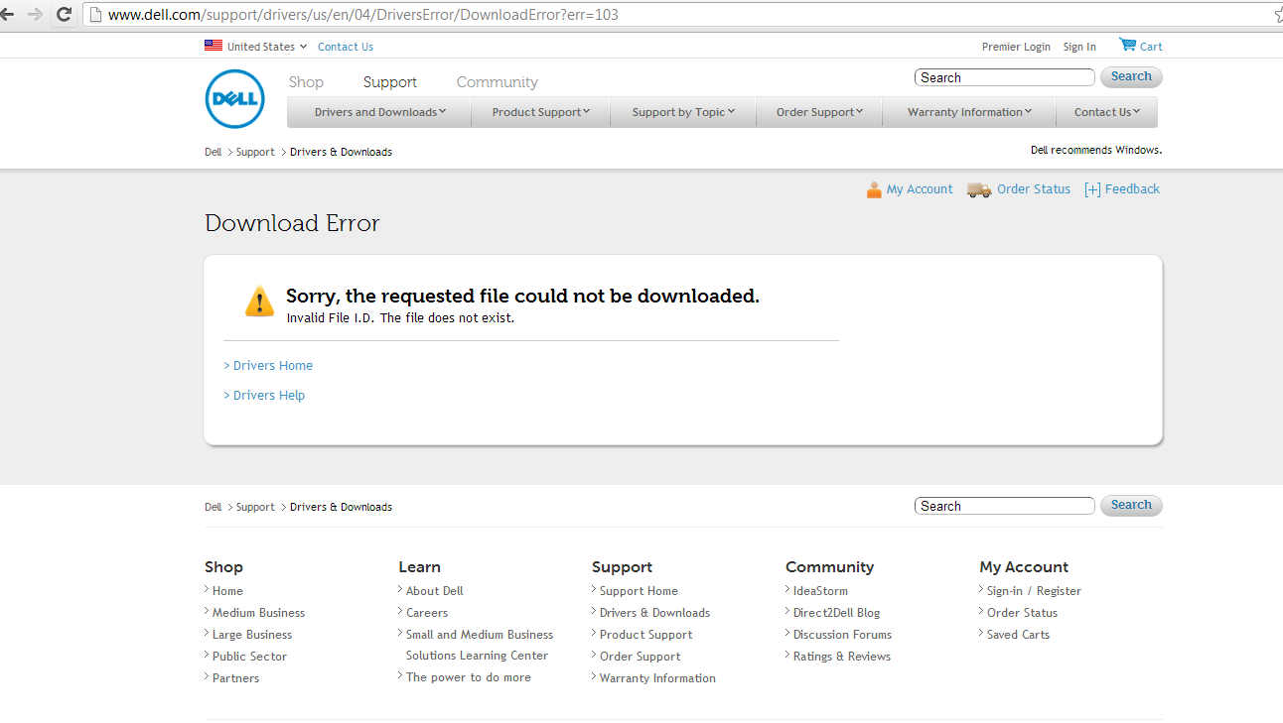This screenshot has width=1283, height=723.
Task: Click Discussion Forums footer link
Action: pyautogui.click(x=842, y=635)
